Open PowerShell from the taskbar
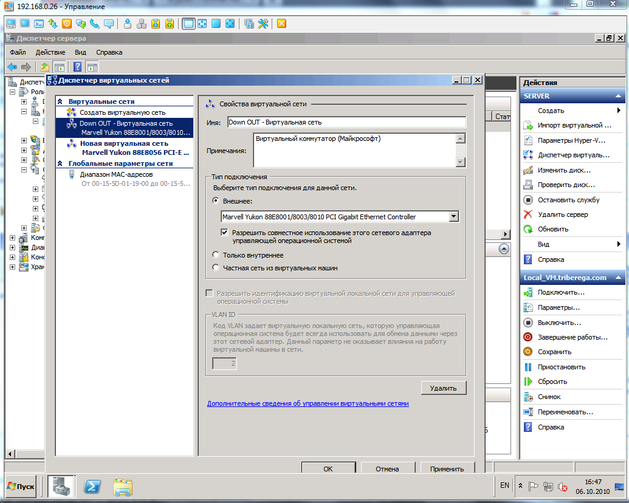Viewport: 629px width, 503px height. (92, 487)
